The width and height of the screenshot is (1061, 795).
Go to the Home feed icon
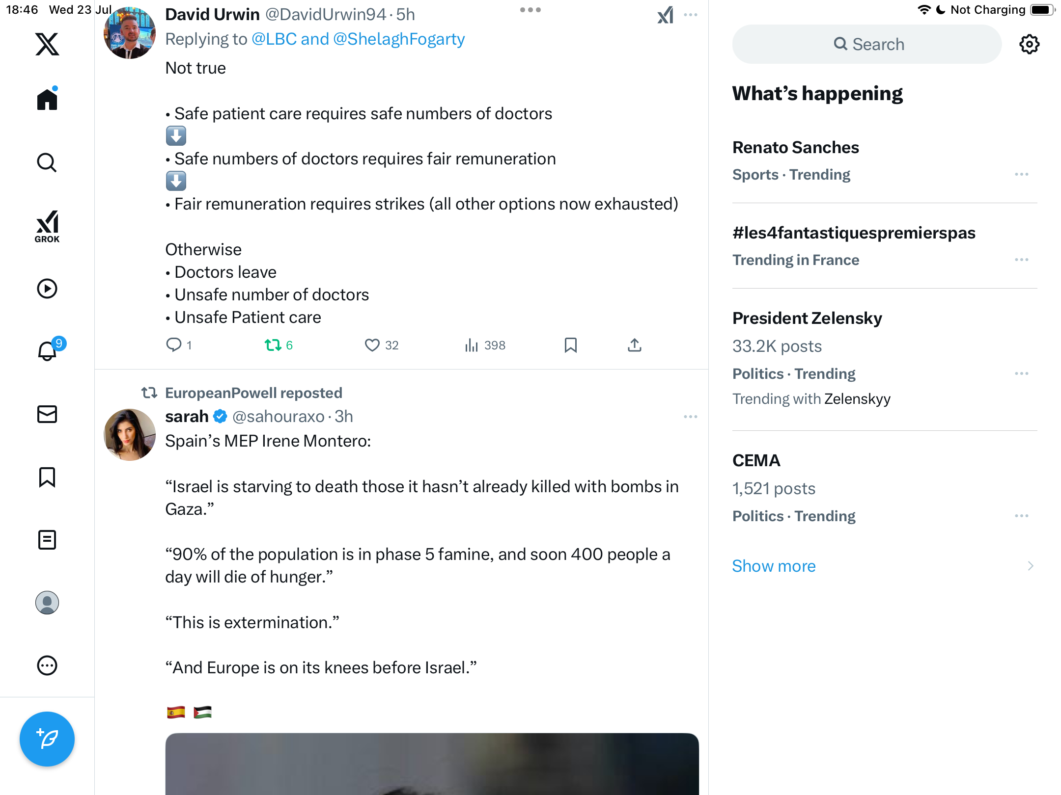pyautogui.click(x=47, y=99)
